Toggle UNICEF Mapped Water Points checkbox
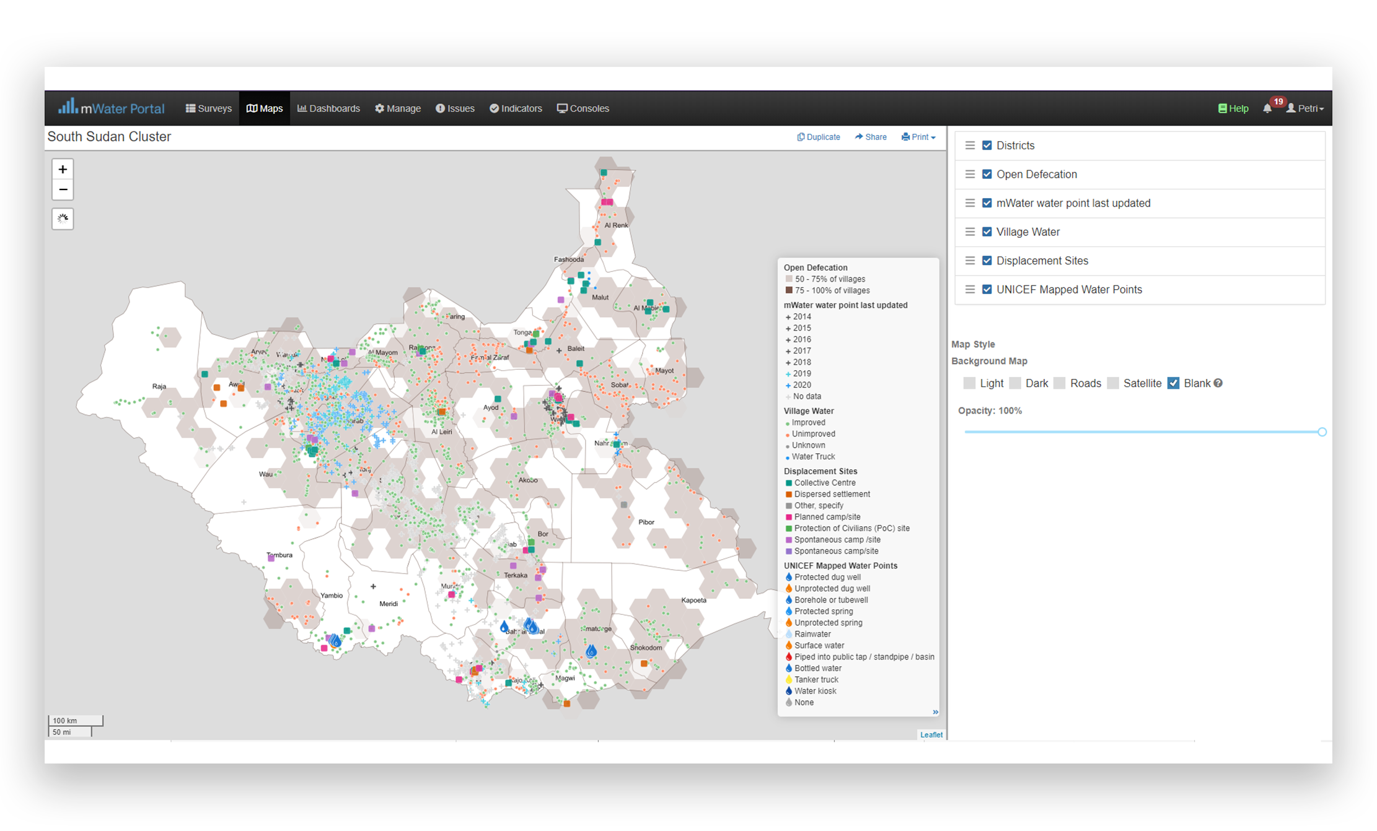This screenshot has width=1377, height=831. click(987, 289)
